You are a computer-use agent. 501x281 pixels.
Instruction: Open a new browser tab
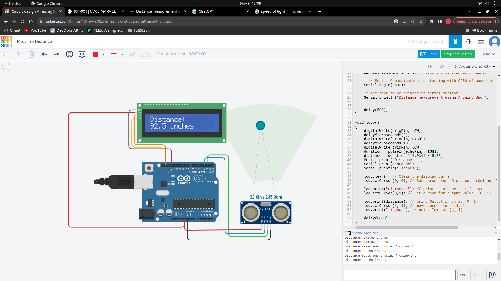pos(320,11)
